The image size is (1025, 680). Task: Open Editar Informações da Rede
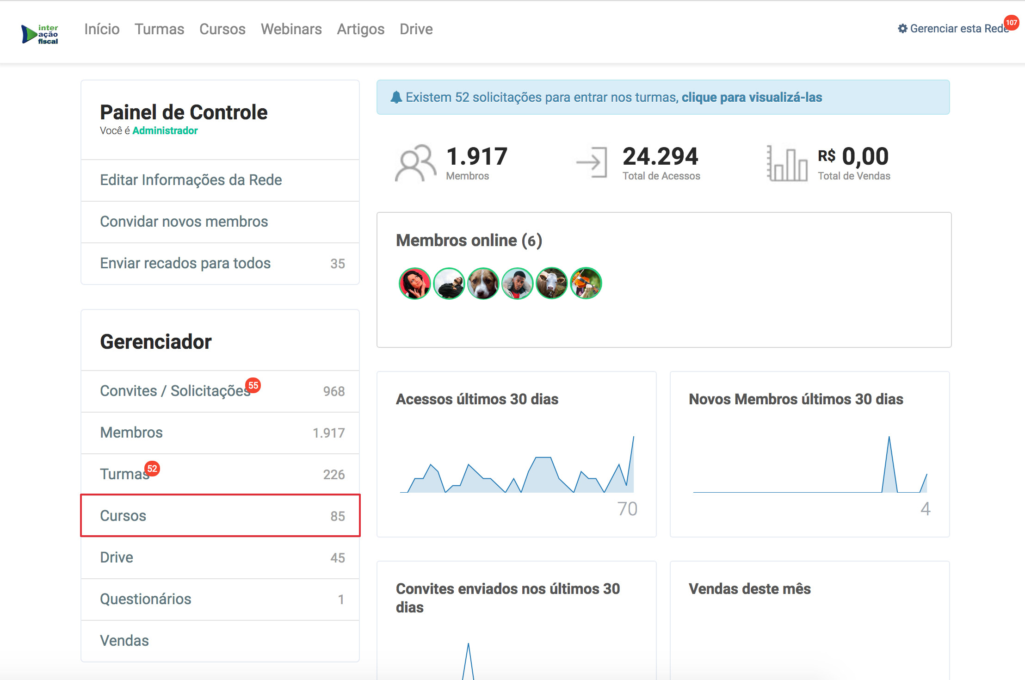coord(191,180)
